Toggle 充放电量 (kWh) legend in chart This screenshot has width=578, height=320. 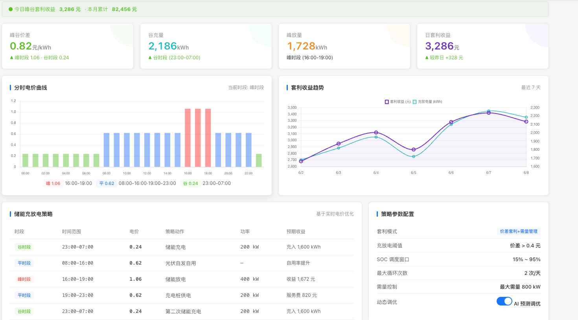(427, 102)
